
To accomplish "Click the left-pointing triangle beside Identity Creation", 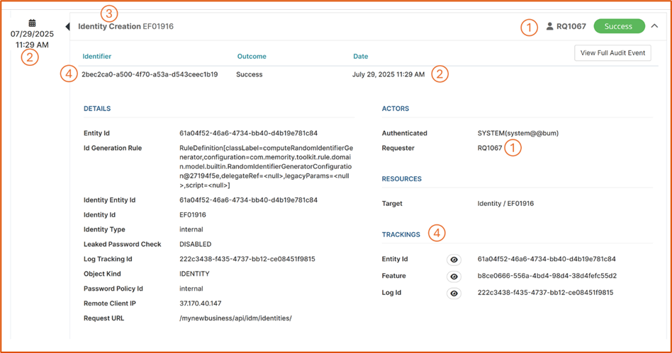I will point(67,27).
